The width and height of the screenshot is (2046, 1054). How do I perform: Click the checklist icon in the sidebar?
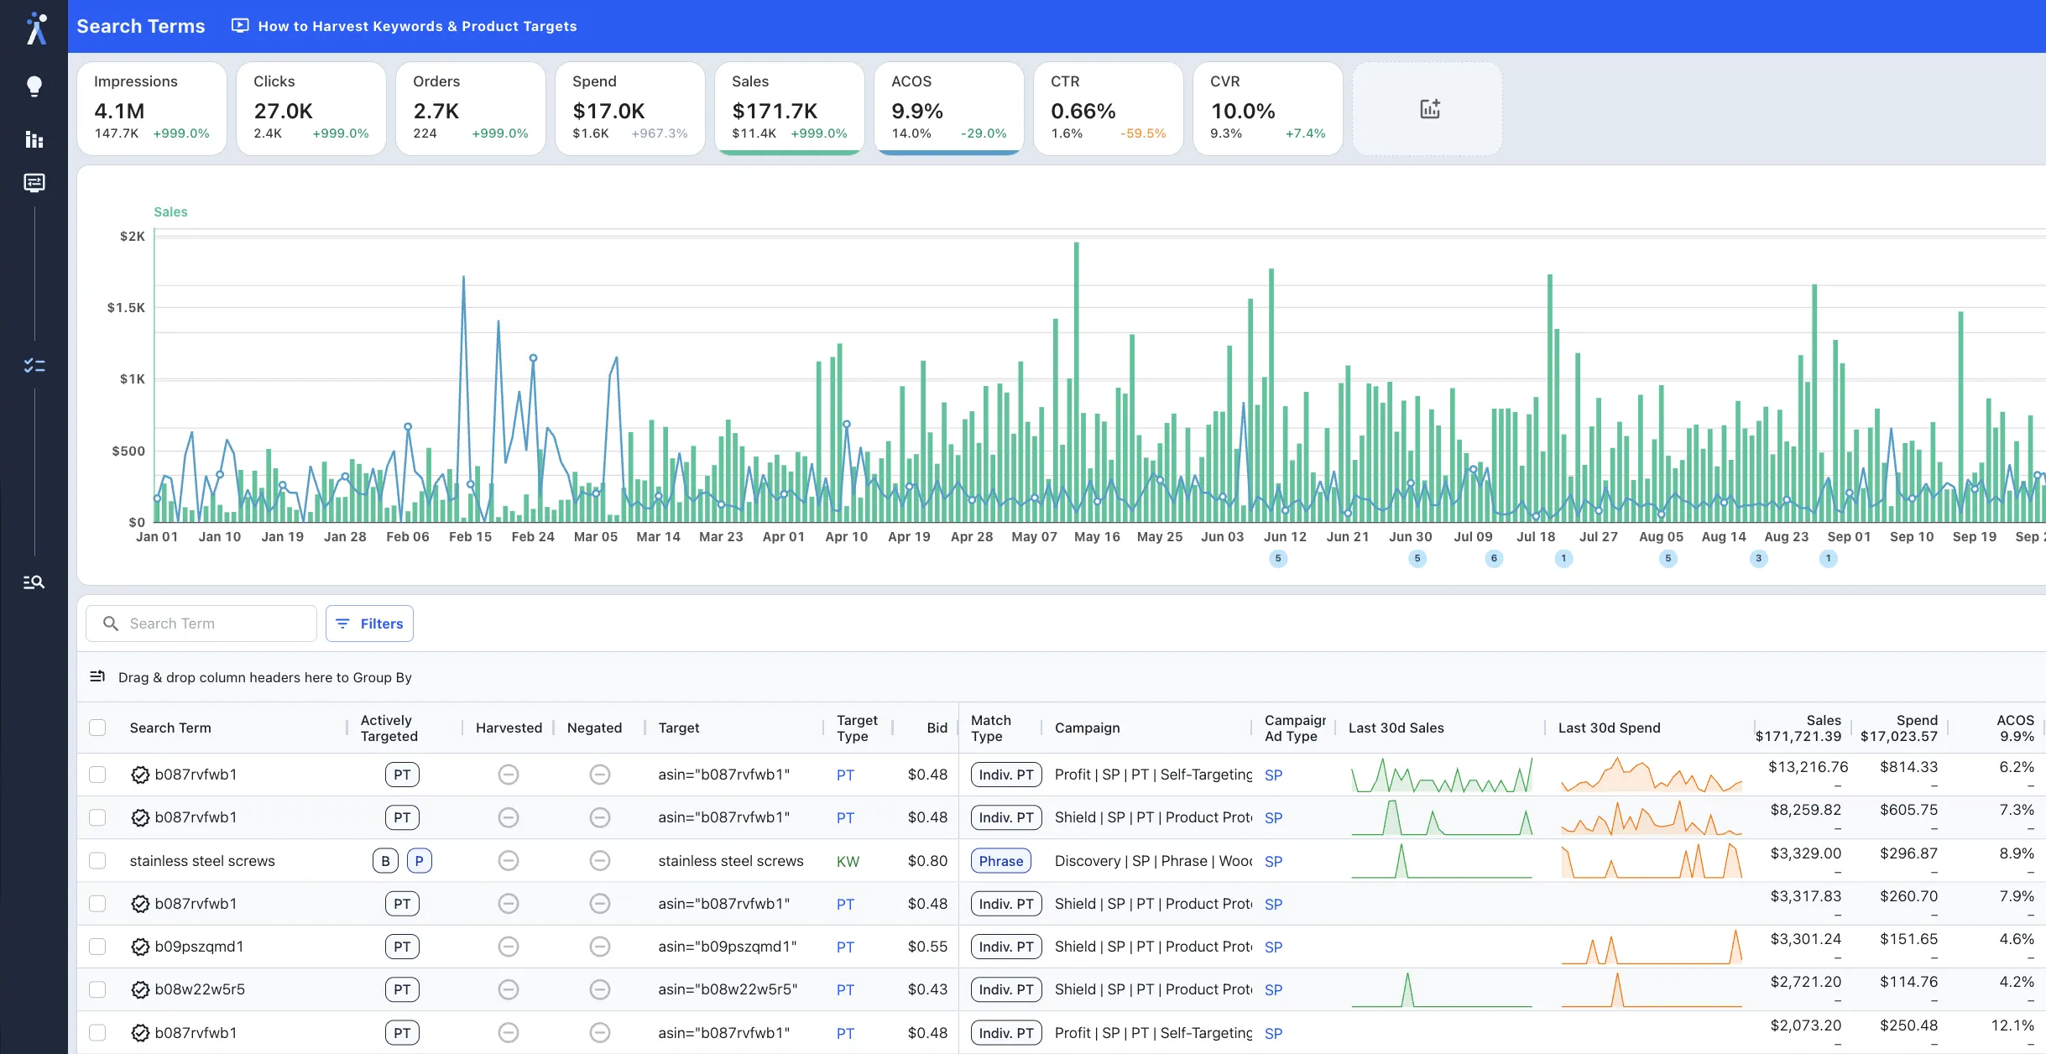34,364
